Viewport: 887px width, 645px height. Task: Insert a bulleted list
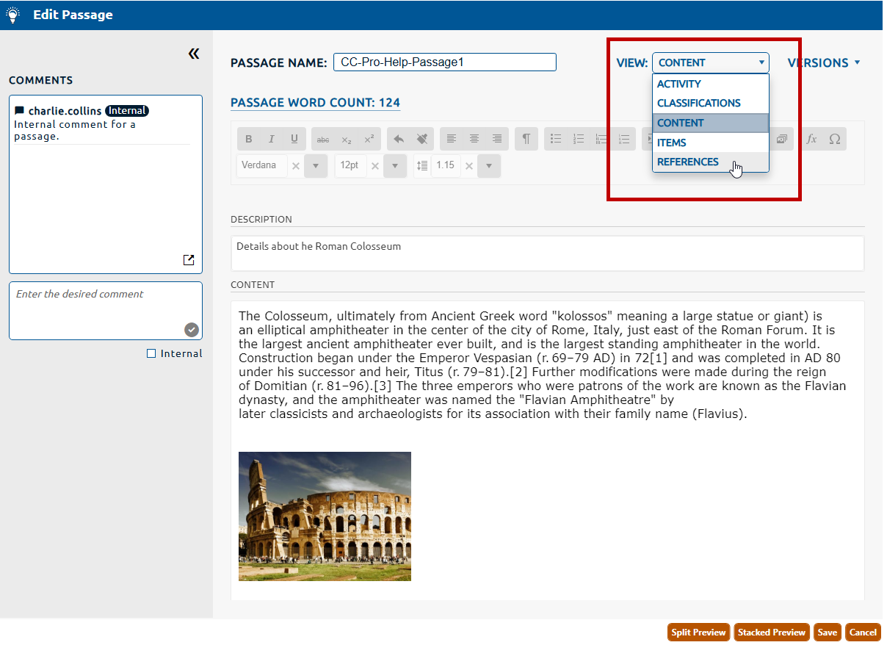pyautogui.click(x=556, y=139)
